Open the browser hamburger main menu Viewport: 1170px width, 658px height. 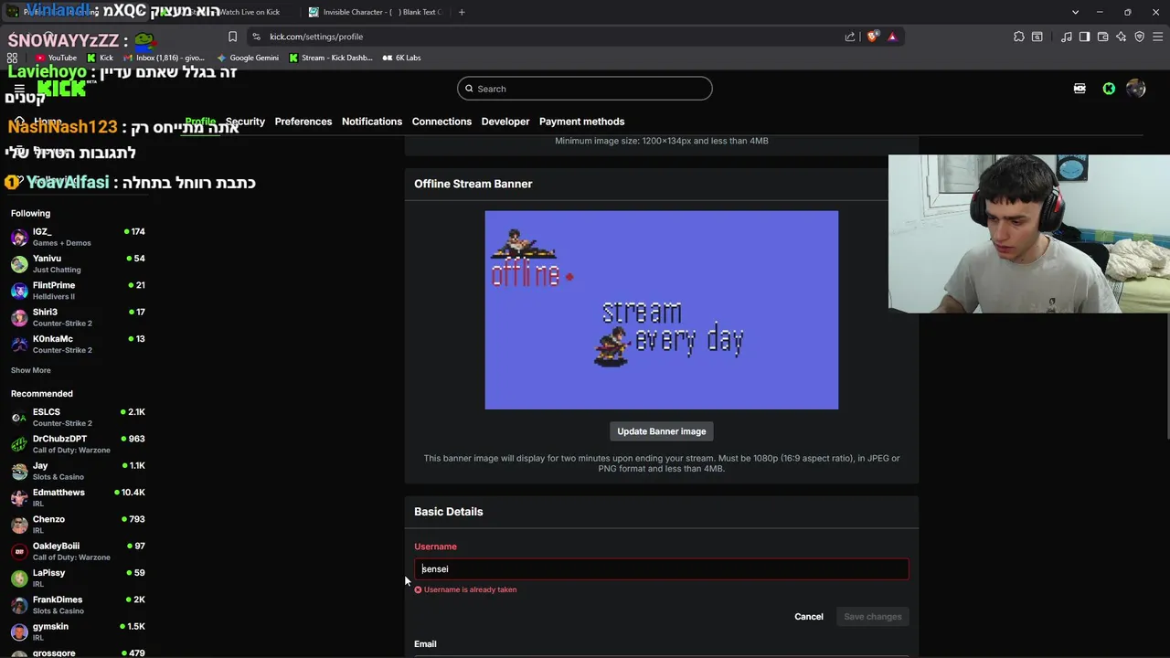coord(1158,37)
